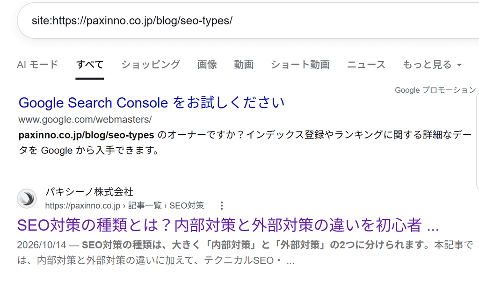Switch to AI モード tab
This screenshot has width=479, height=297.
(37, 65)
